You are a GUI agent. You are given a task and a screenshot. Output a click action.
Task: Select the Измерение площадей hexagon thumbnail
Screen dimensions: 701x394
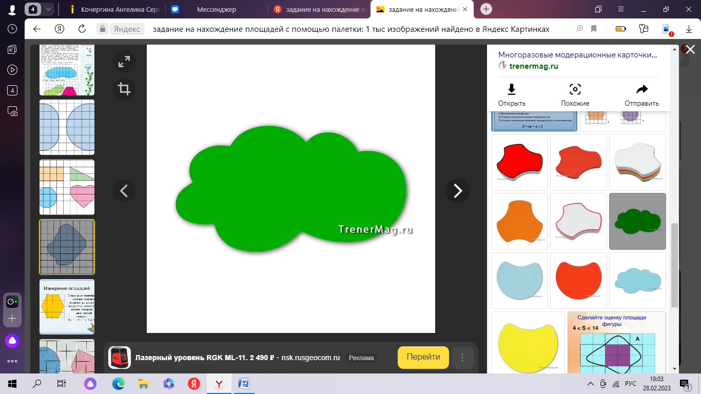click(67, 307)
